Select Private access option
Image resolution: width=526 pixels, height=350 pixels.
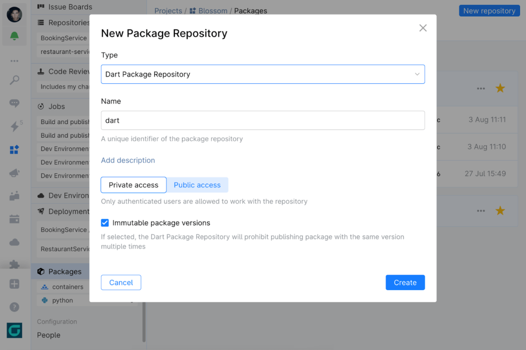click(133, 185)
